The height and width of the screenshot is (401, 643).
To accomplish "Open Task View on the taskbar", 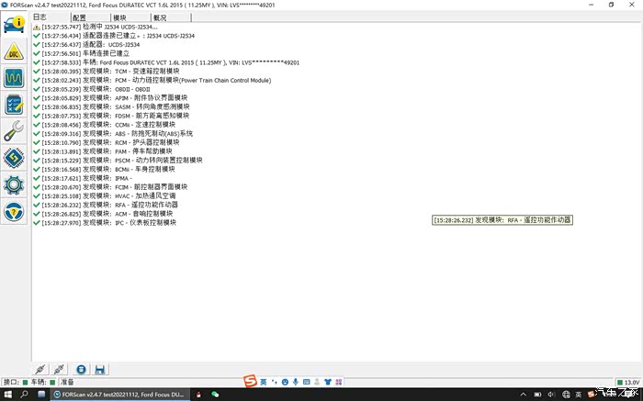I will tap(41, 395).
